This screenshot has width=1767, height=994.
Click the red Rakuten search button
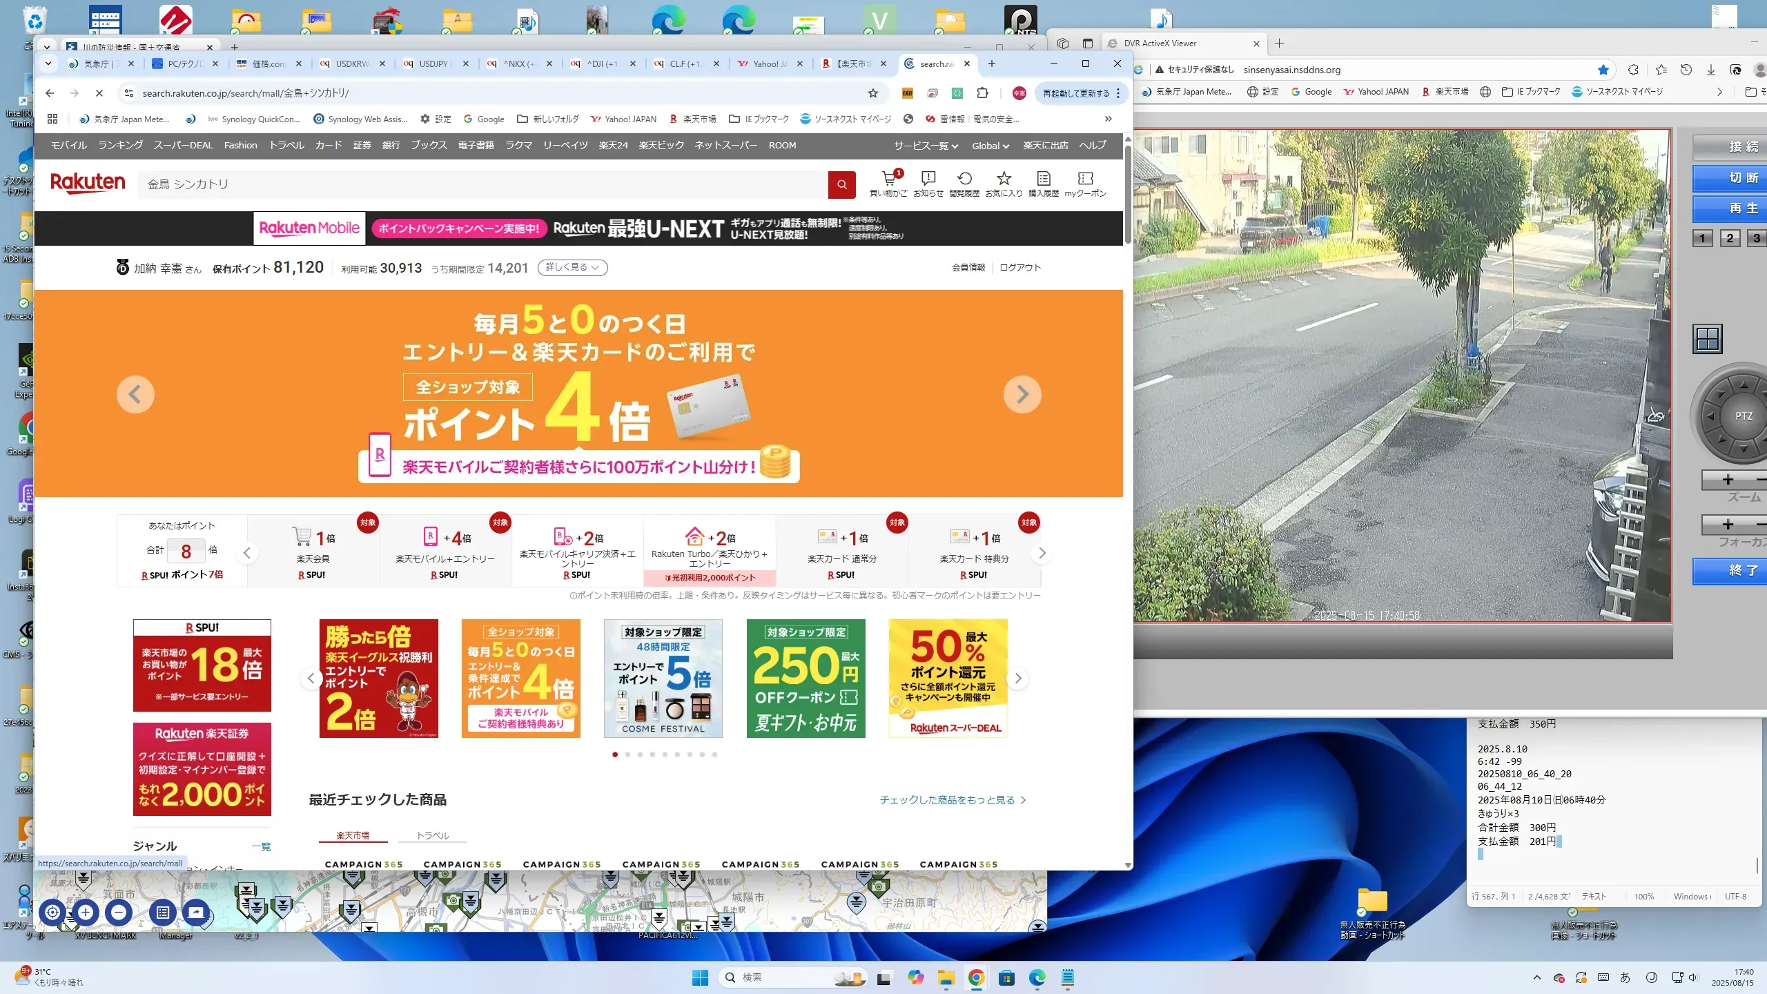pos(841,184)
